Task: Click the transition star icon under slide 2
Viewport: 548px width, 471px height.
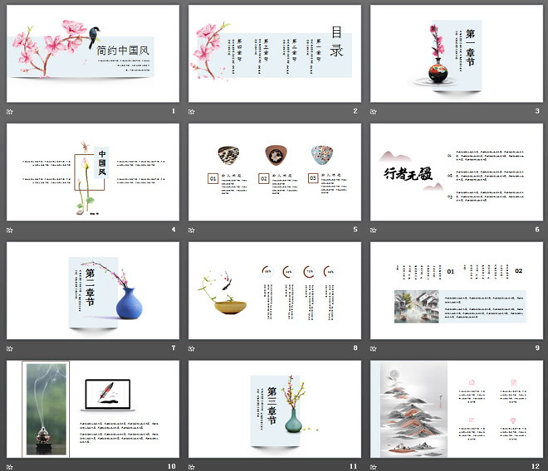Action: tap(192, 111)
